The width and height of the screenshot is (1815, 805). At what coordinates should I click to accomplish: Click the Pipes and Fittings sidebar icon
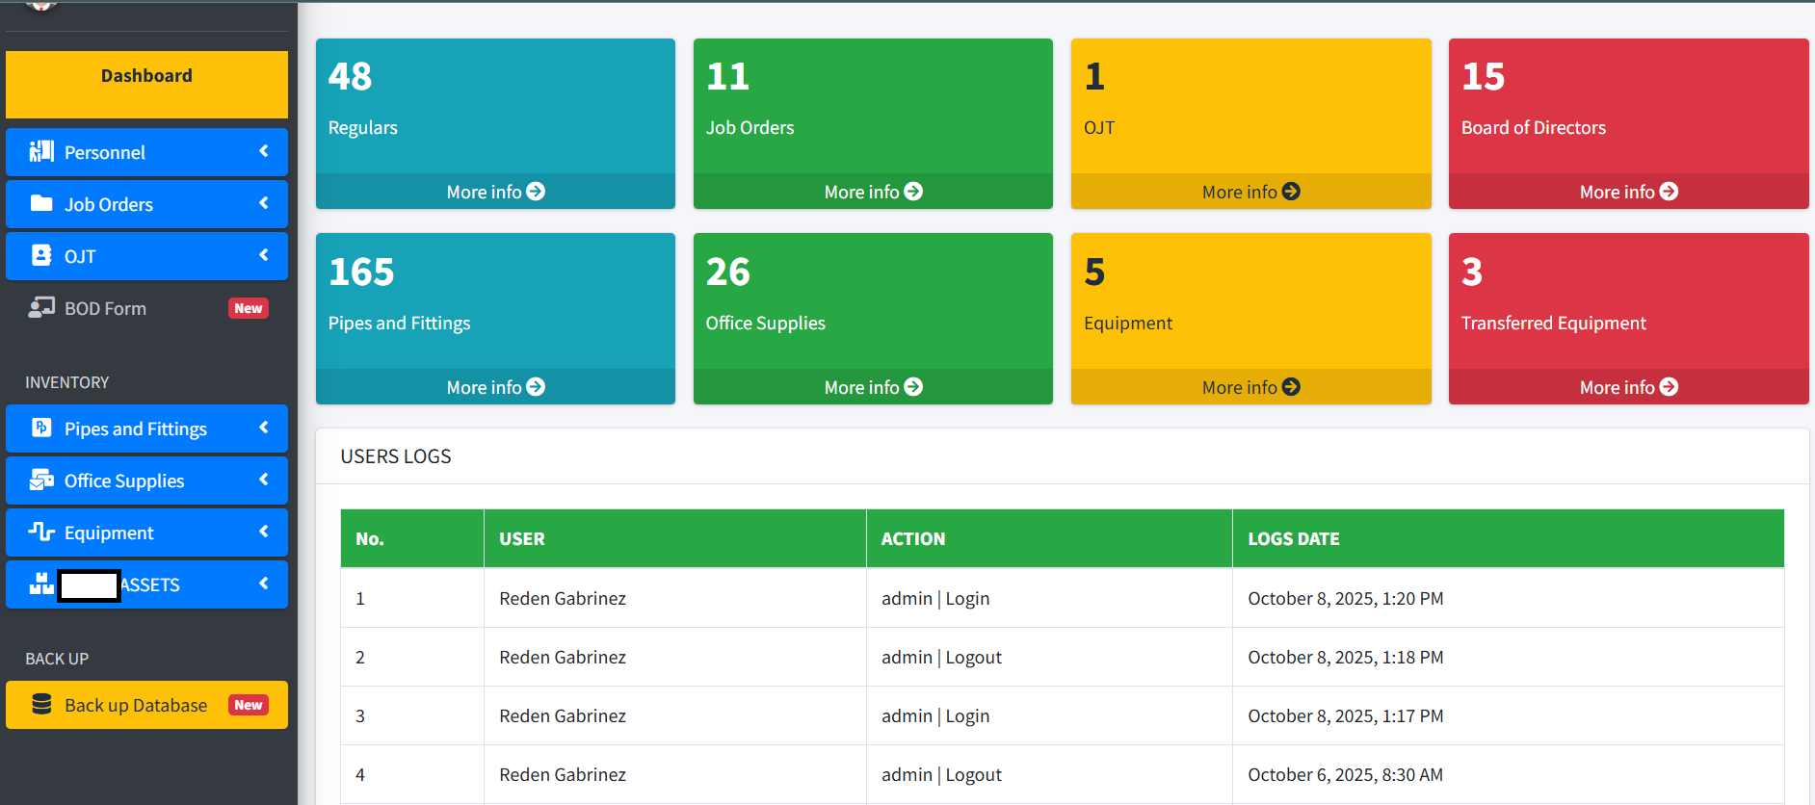(x=41, y=428)
